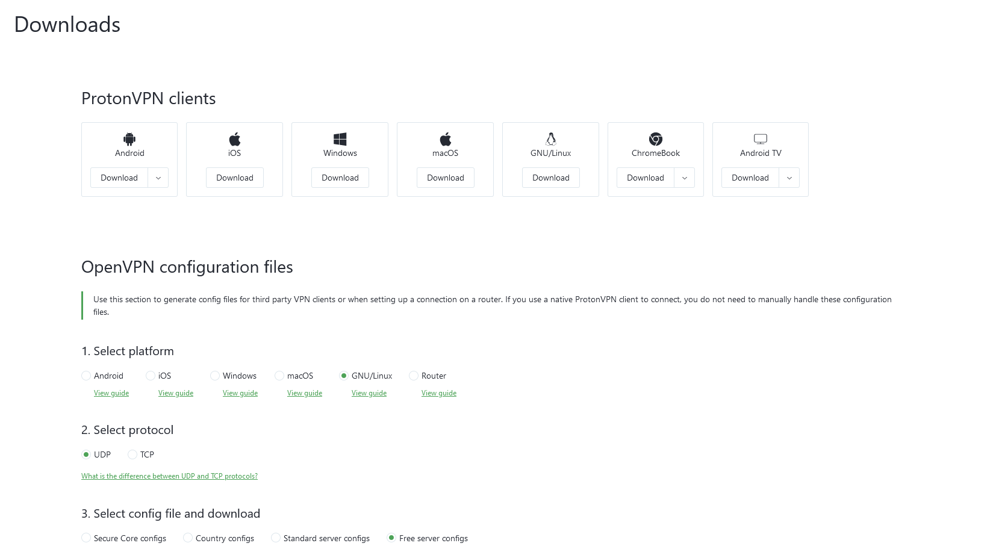Click the macOS Apple logo icon

(446, 139)
